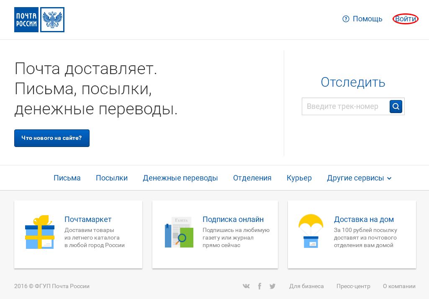429x299 pixels.
Task: Visit the Пресс-центр footer link
Action: (353, 286)
